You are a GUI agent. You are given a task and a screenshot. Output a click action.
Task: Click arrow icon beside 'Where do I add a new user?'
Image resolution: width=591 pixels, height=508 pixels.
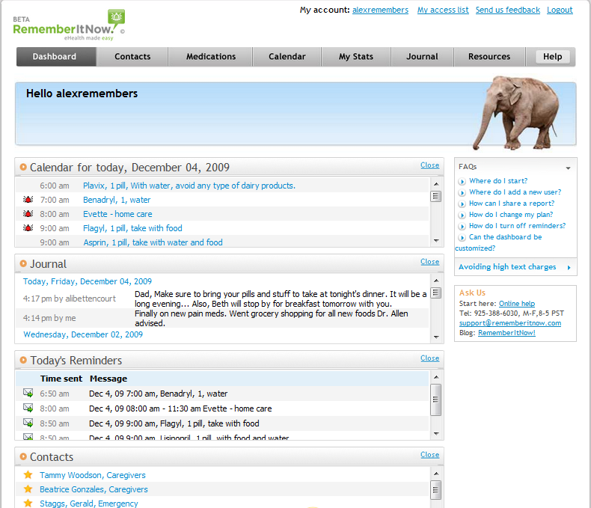click(x=462, y=192)
